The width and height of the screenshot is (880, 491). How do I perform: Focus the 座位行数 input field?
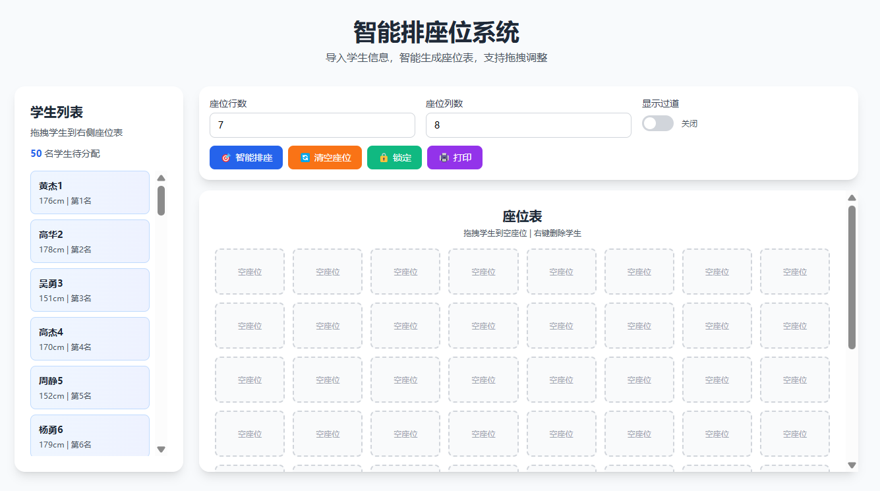coord(312,125)
